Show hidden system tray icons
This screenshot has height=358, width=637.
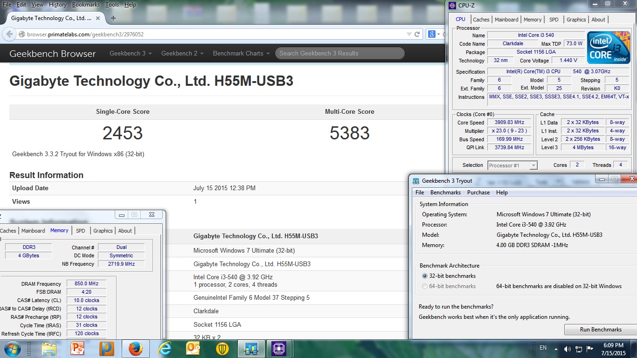pos(556,349)
